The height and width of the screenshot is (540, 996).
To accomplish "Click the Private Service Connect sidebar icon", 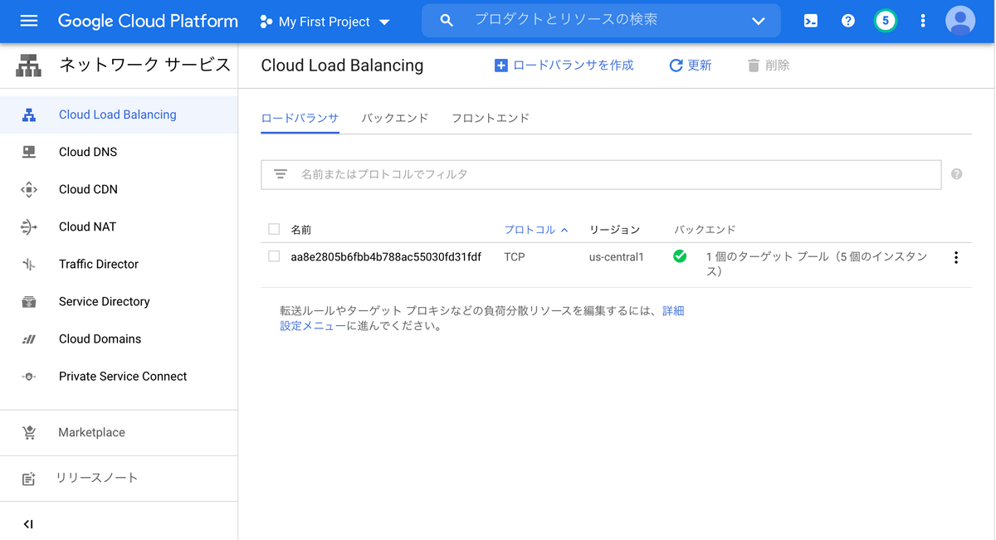I will point(29,377).
